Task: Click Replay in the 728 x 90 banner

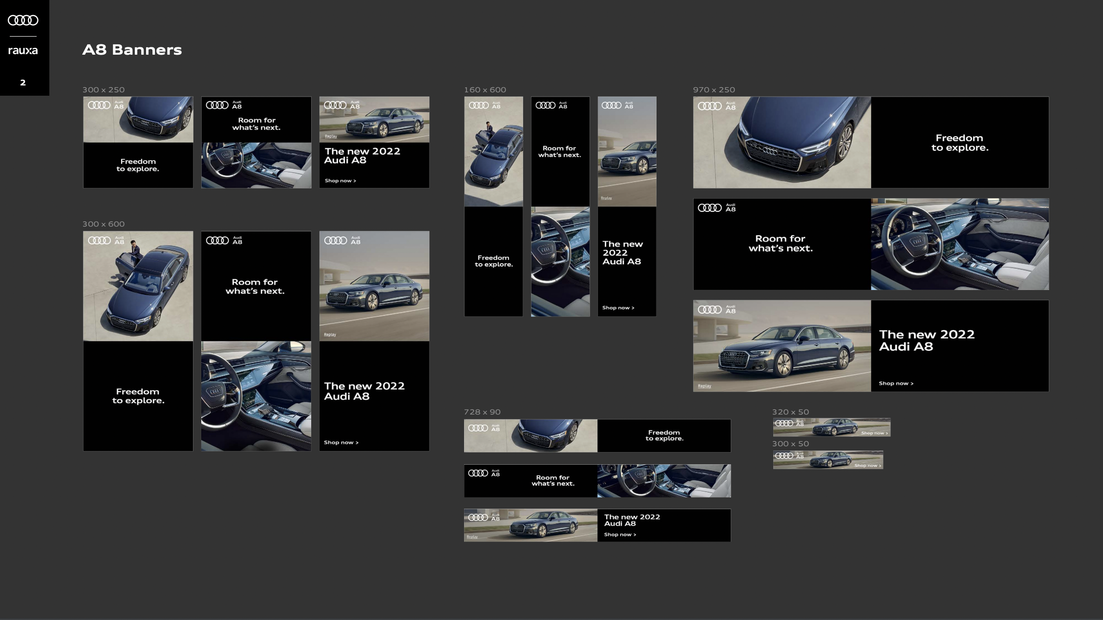Action: (x=472, y=537)
